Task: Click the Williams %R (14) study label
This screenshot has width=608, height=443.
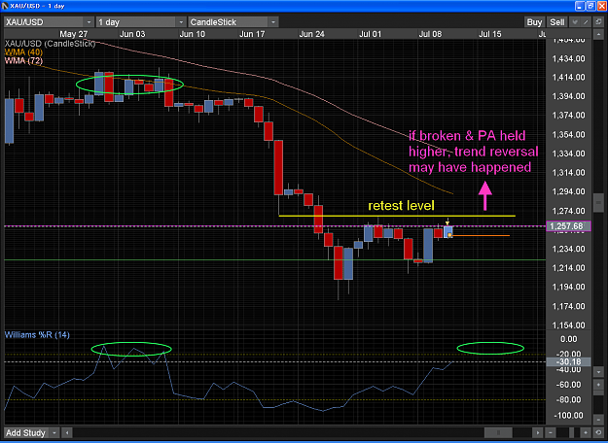Action: click(x=37, y=335)
